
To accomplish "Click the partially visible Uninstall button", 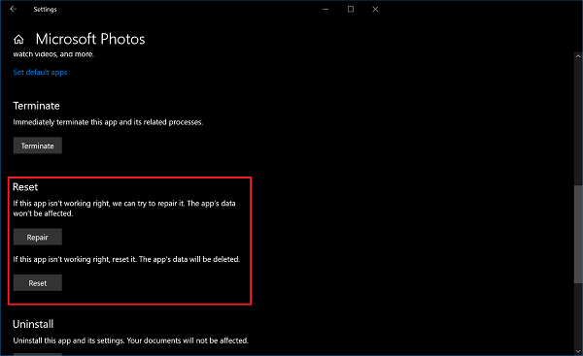I will pos(38,354).
